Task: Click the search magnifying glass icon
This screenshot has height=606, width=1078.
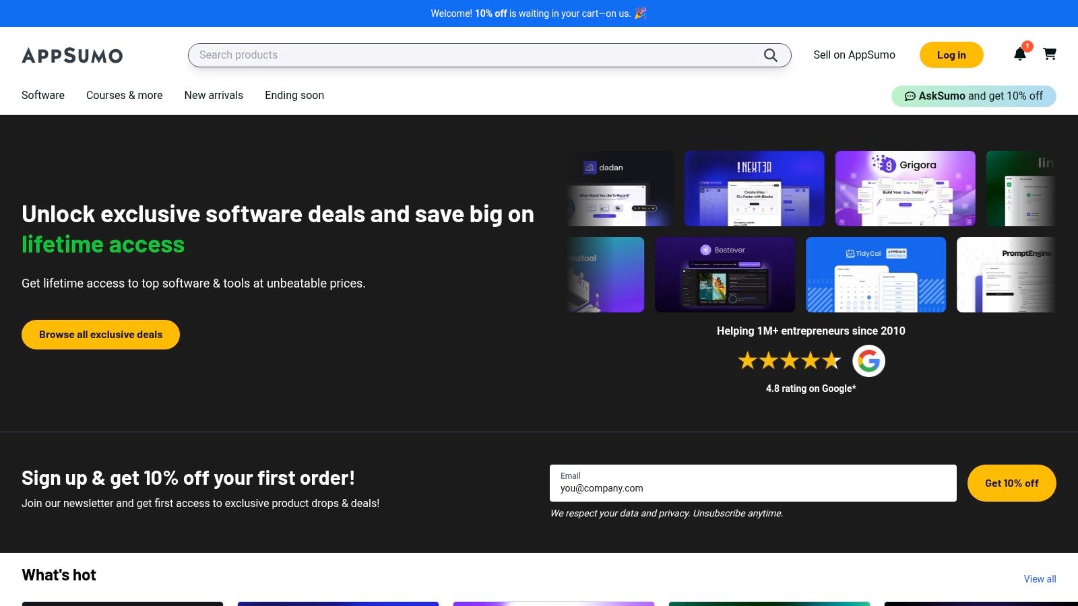Action: click(x=770, y=55)
